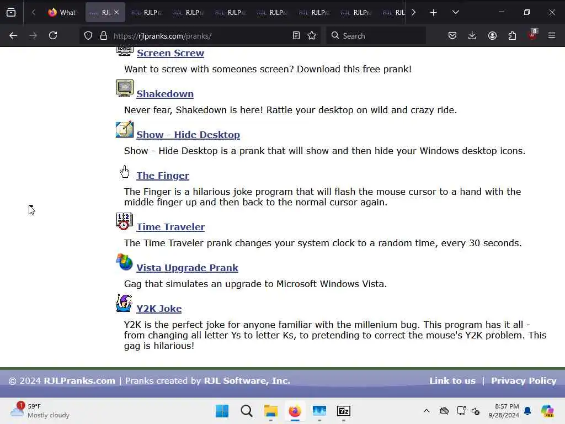Open the 7-Zip taskbar icon
The height and width of the screenshot is (424, 565).
pyautogui.click(x=344, y=411)
